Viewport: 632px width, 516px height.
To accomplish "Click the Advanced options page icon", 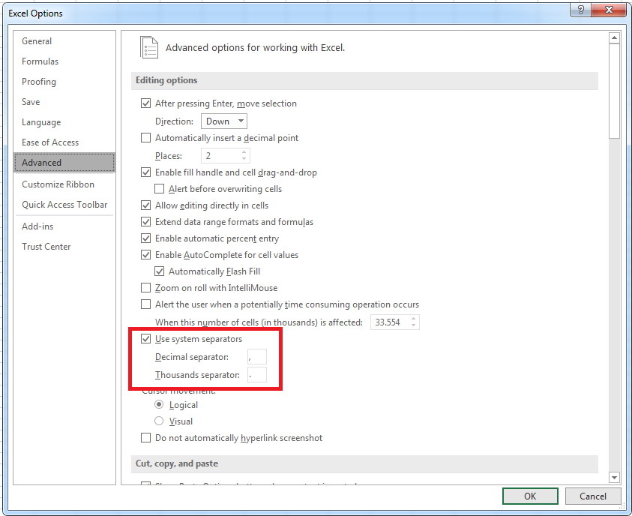I will [x=149, y=47].
